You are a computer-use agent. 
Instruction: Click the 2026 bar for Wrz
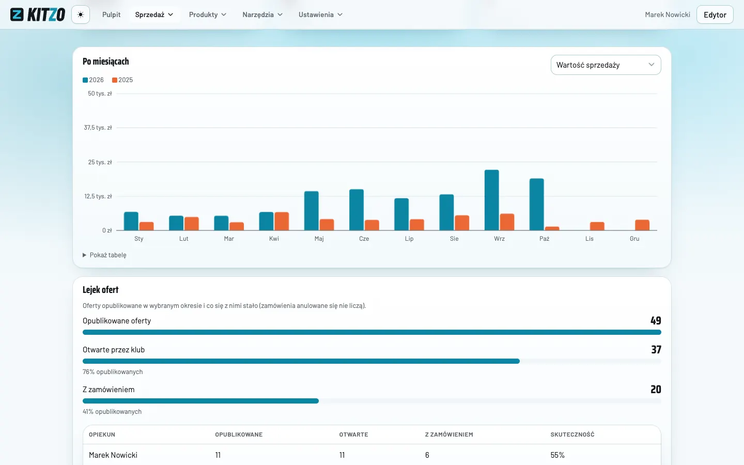pyautogui.click(x=492, y=200)
